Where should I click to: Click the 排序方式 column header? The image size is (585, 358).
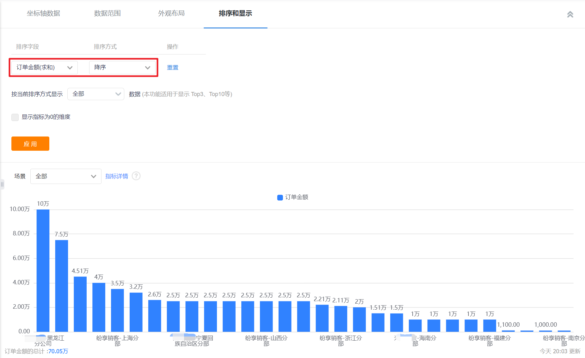click(105, 47)
